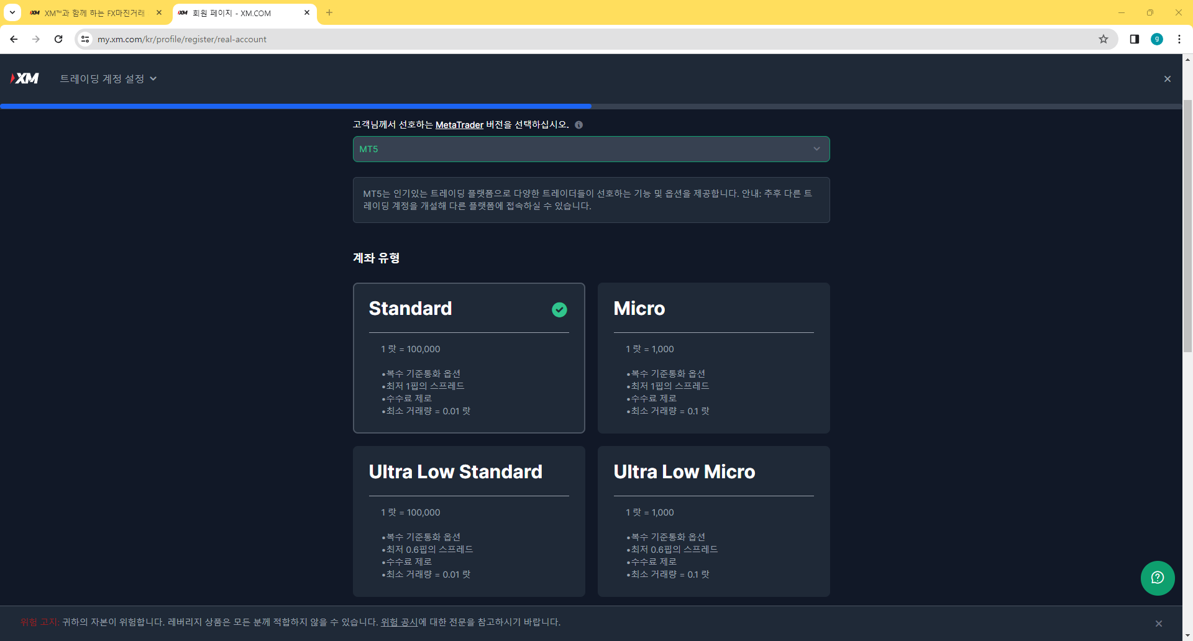This screenshot has width=1193, height=641.
Task: Dismiss the risk warning banner
Action: tap(1158, 623)
